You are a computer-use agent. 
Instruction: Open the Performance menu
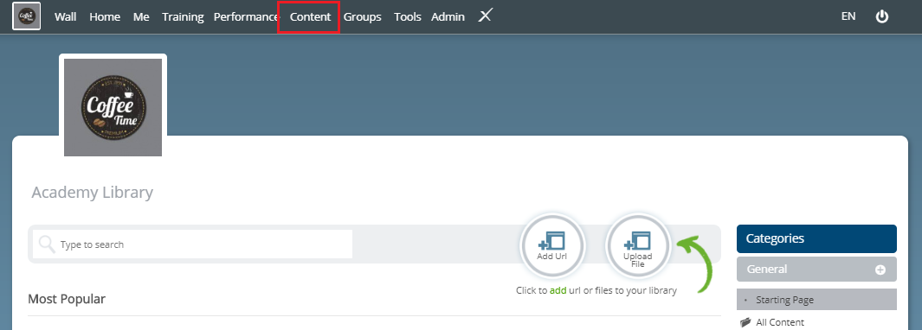[246, 17]
